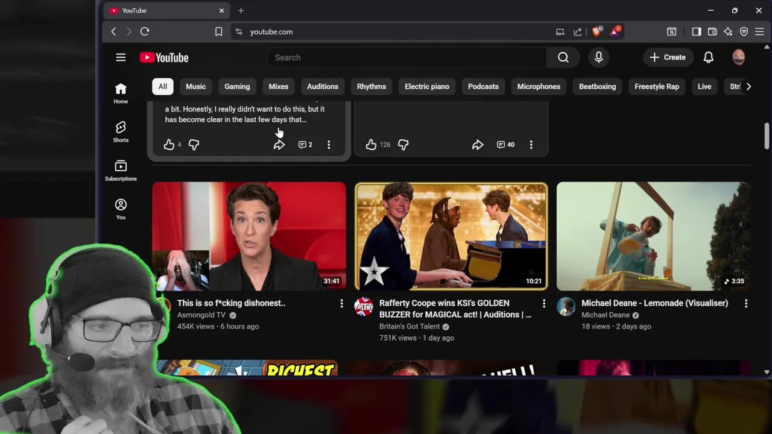This screenshot has height=434, width=772.
Task: Share the post with 40 comments
Action: click(478, 145)
